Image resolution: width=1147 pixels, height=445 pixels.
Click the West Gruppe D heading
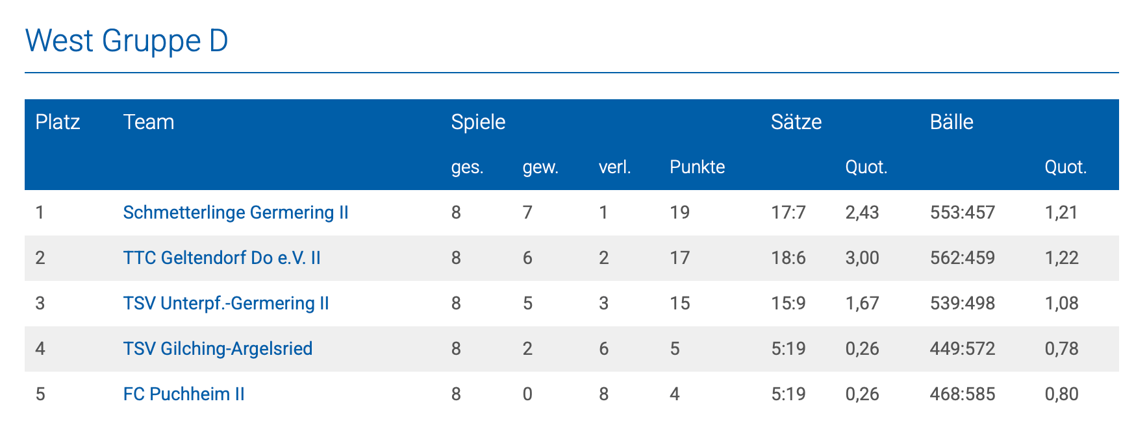127,41
